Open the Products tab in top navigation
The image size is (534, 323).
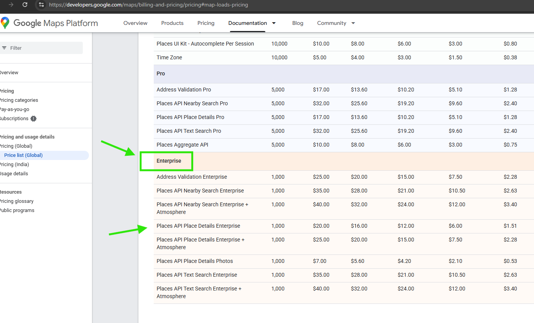pyautogui.click(x=172, y=23)
